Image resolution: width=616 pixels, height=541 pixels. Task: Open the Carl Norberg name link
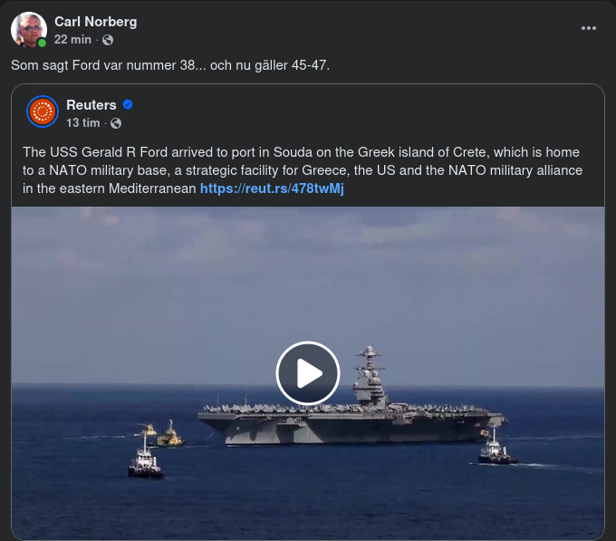[x=96, y=22]
